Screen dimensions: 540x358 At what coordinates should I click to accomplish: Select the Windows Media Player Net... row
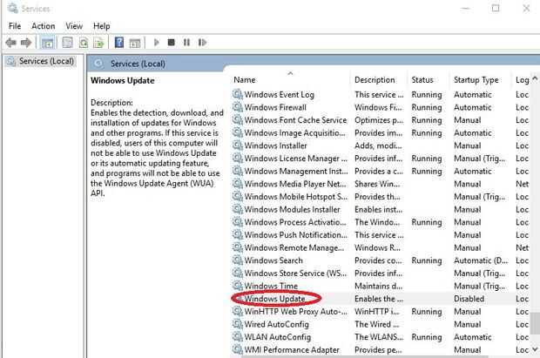click(x=381, y=184)
